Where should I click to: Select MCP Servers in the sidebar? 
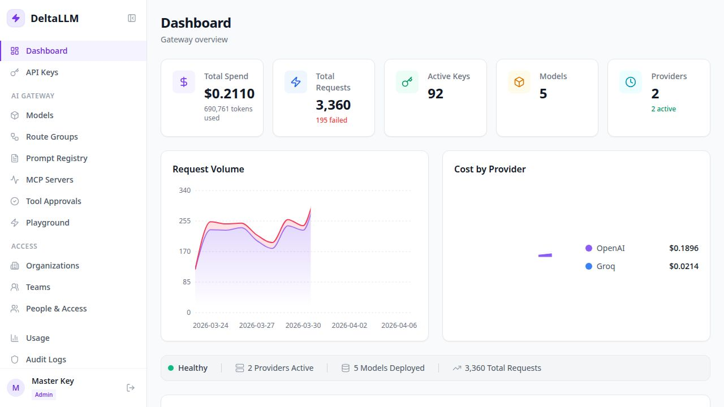[74, 180]
